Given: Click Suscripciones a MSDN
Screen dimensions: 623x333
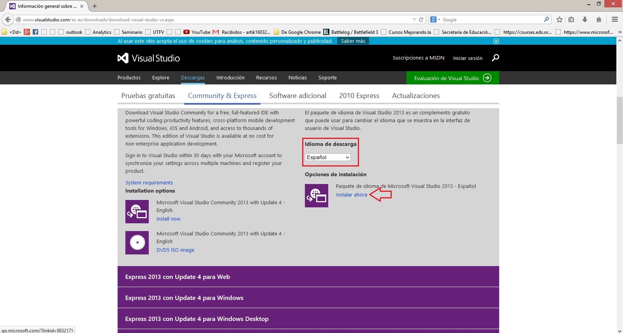Looking at the screenshot, I should (x=419, y=58).
